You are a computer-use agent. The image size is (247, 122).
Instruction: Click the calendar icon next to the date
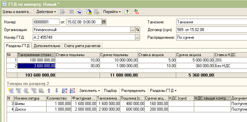tap(104, 22)
